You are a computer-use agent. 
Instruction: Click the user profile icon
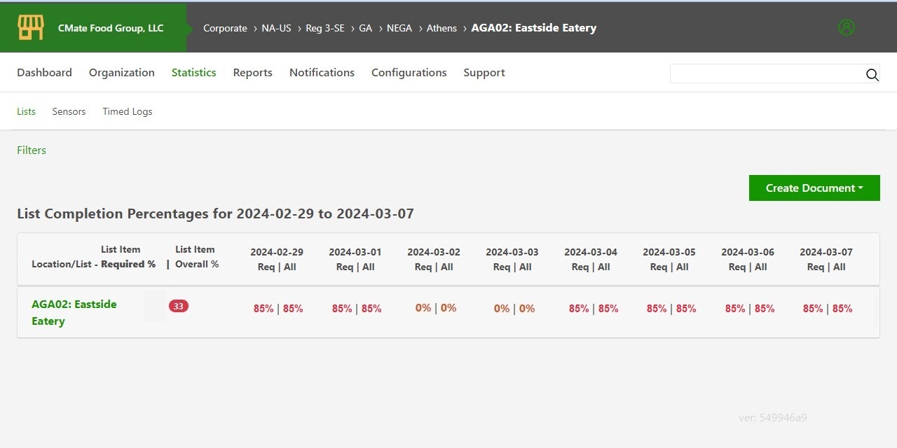tap(846, 27)
